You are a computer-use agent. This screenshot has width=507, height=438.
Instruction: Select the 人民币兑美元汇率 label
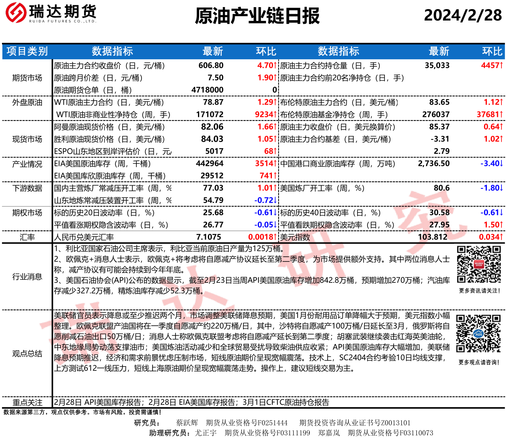point(84,237)
